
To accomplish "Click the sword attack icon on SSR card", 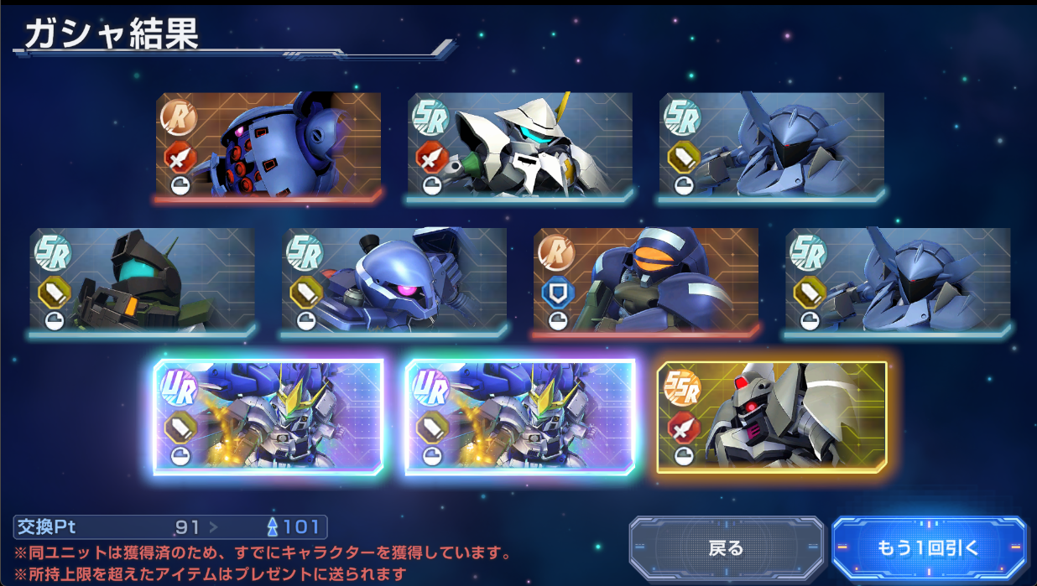I will (x=683, y=428).
